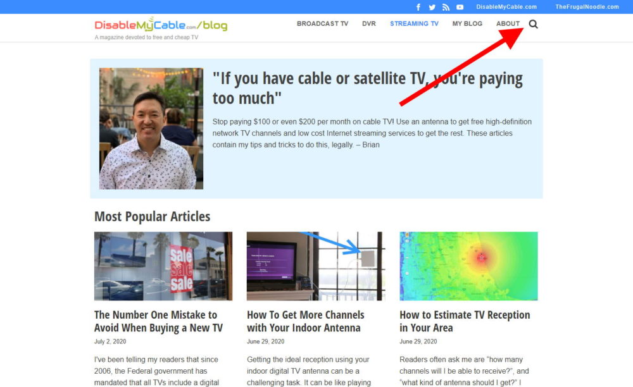Open the YouTube channel icon
The image size is (633, 387).
460,7
